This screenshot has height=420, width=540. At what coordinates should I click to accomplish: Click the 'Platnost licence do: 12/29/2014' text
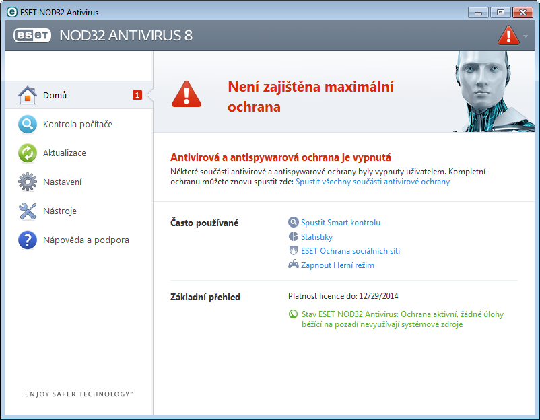pyautogui.click(x=343, y=296)
